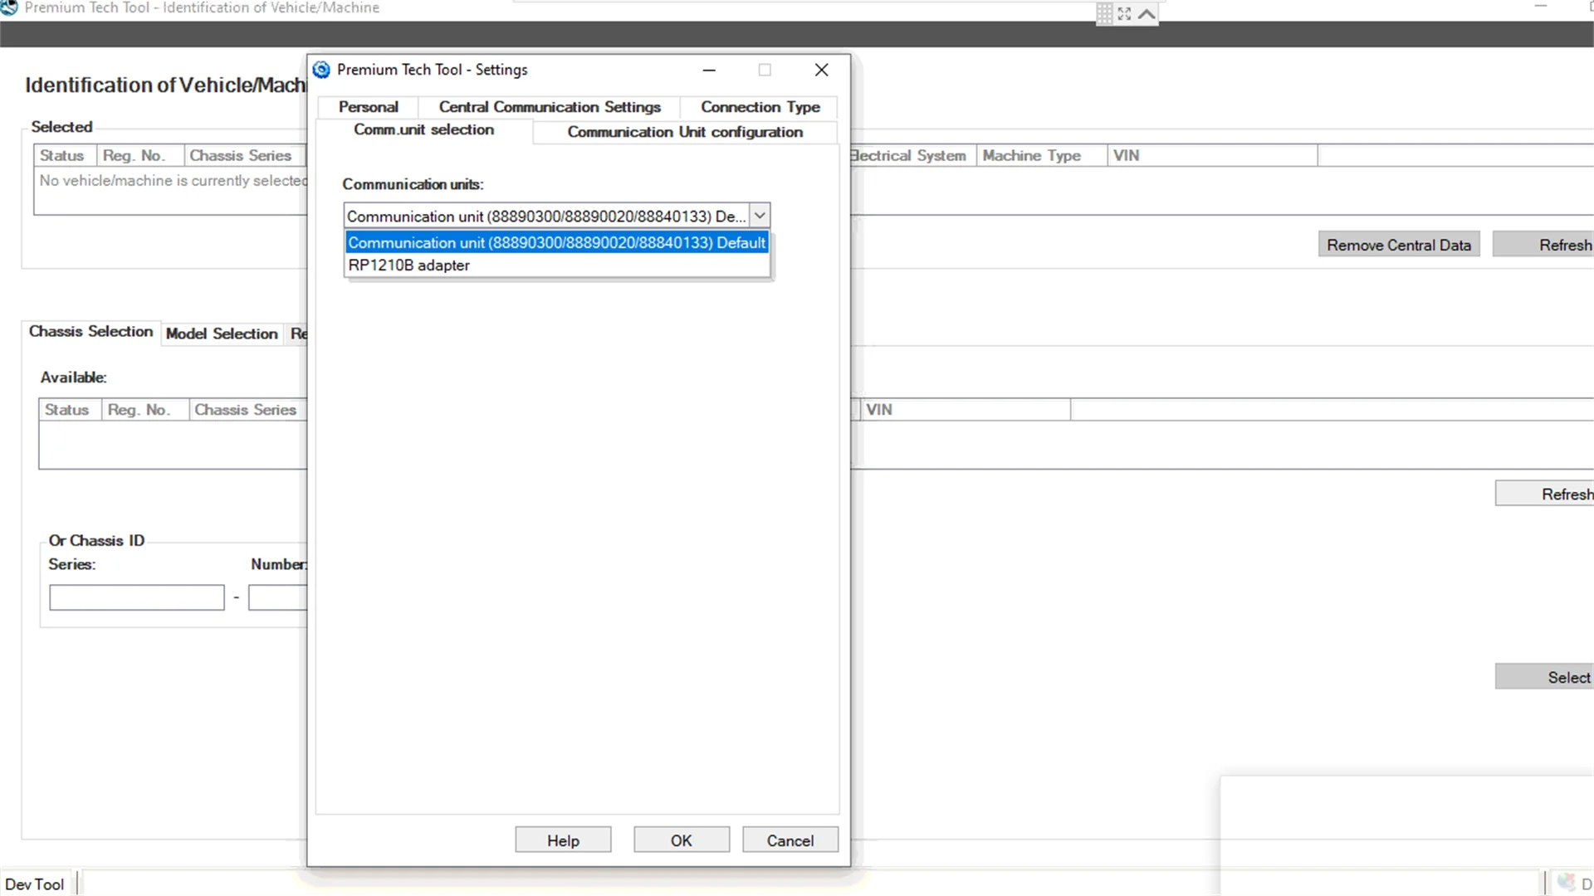Click the Number input field
The height and width of the screenshot is (896, 1594).
(278, 597)
